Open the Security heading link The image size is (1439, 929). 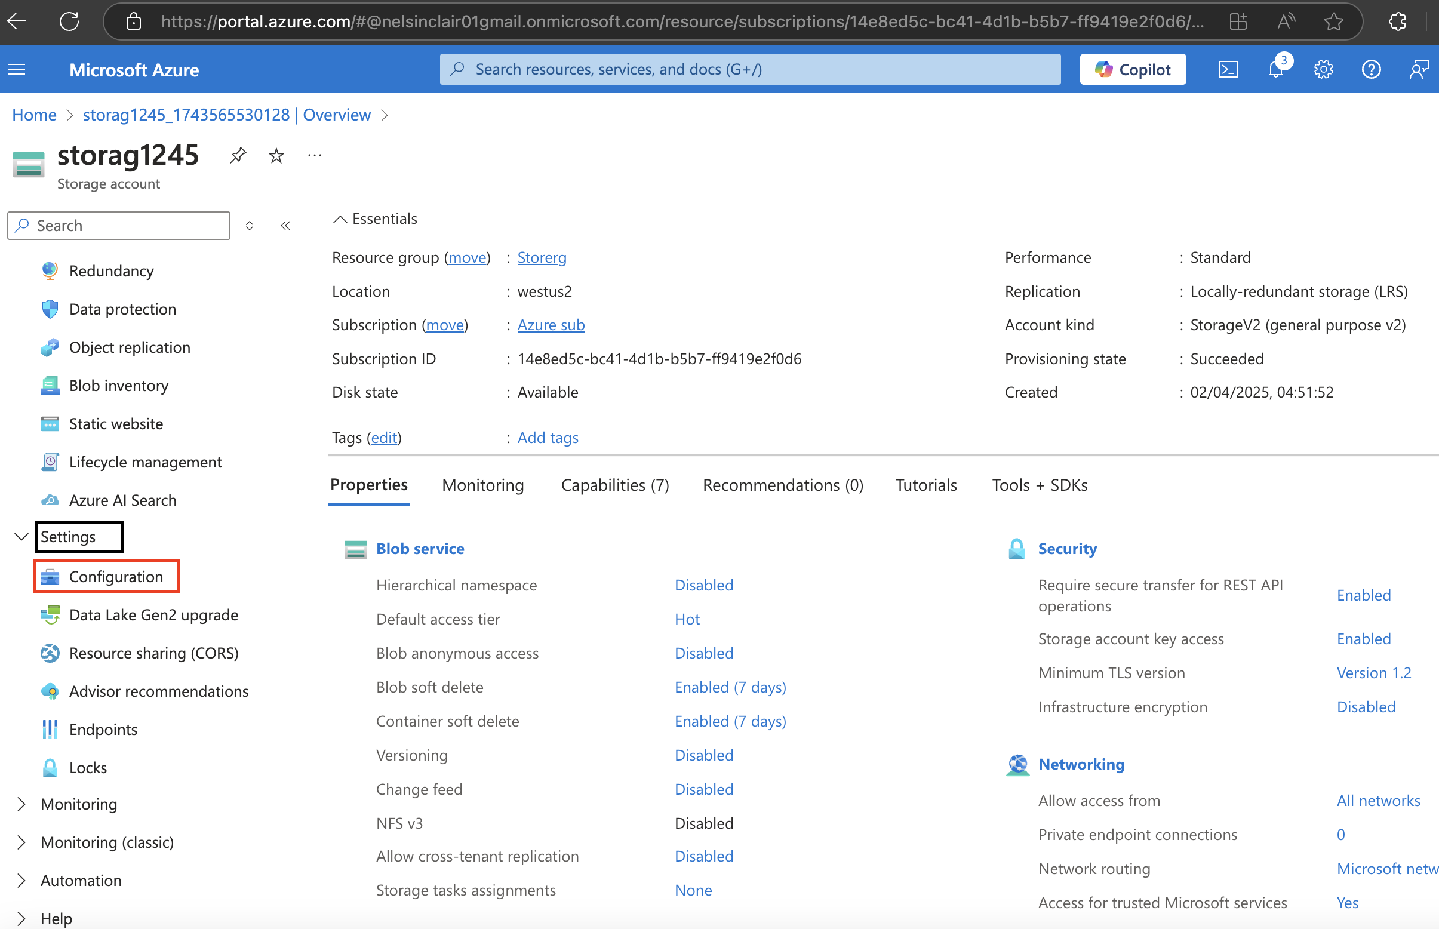1068,549
